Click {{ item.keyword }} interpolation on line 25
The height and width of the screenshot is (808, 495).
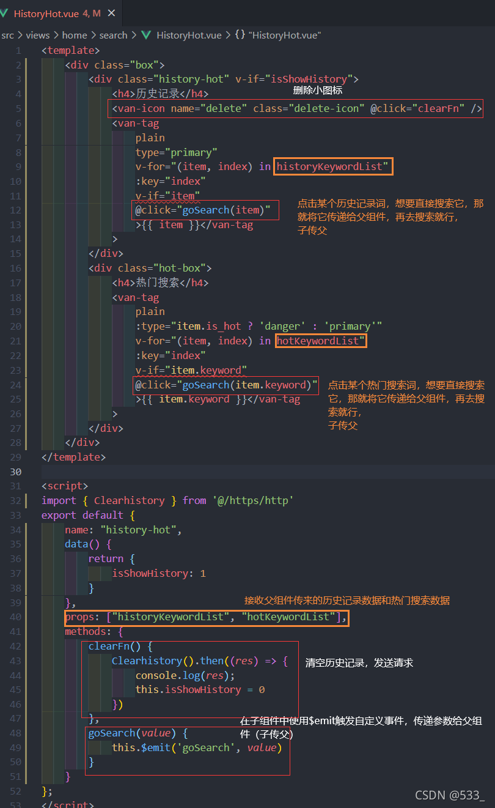(x=194, y=399)
